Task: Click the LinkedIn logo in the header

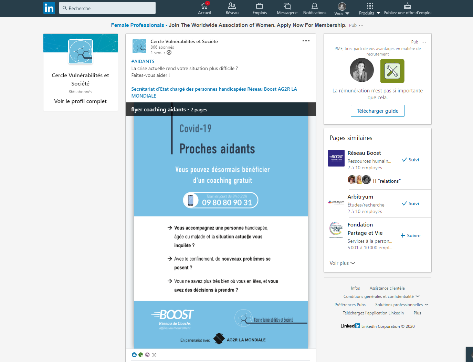Action: [x=49, y=8]
